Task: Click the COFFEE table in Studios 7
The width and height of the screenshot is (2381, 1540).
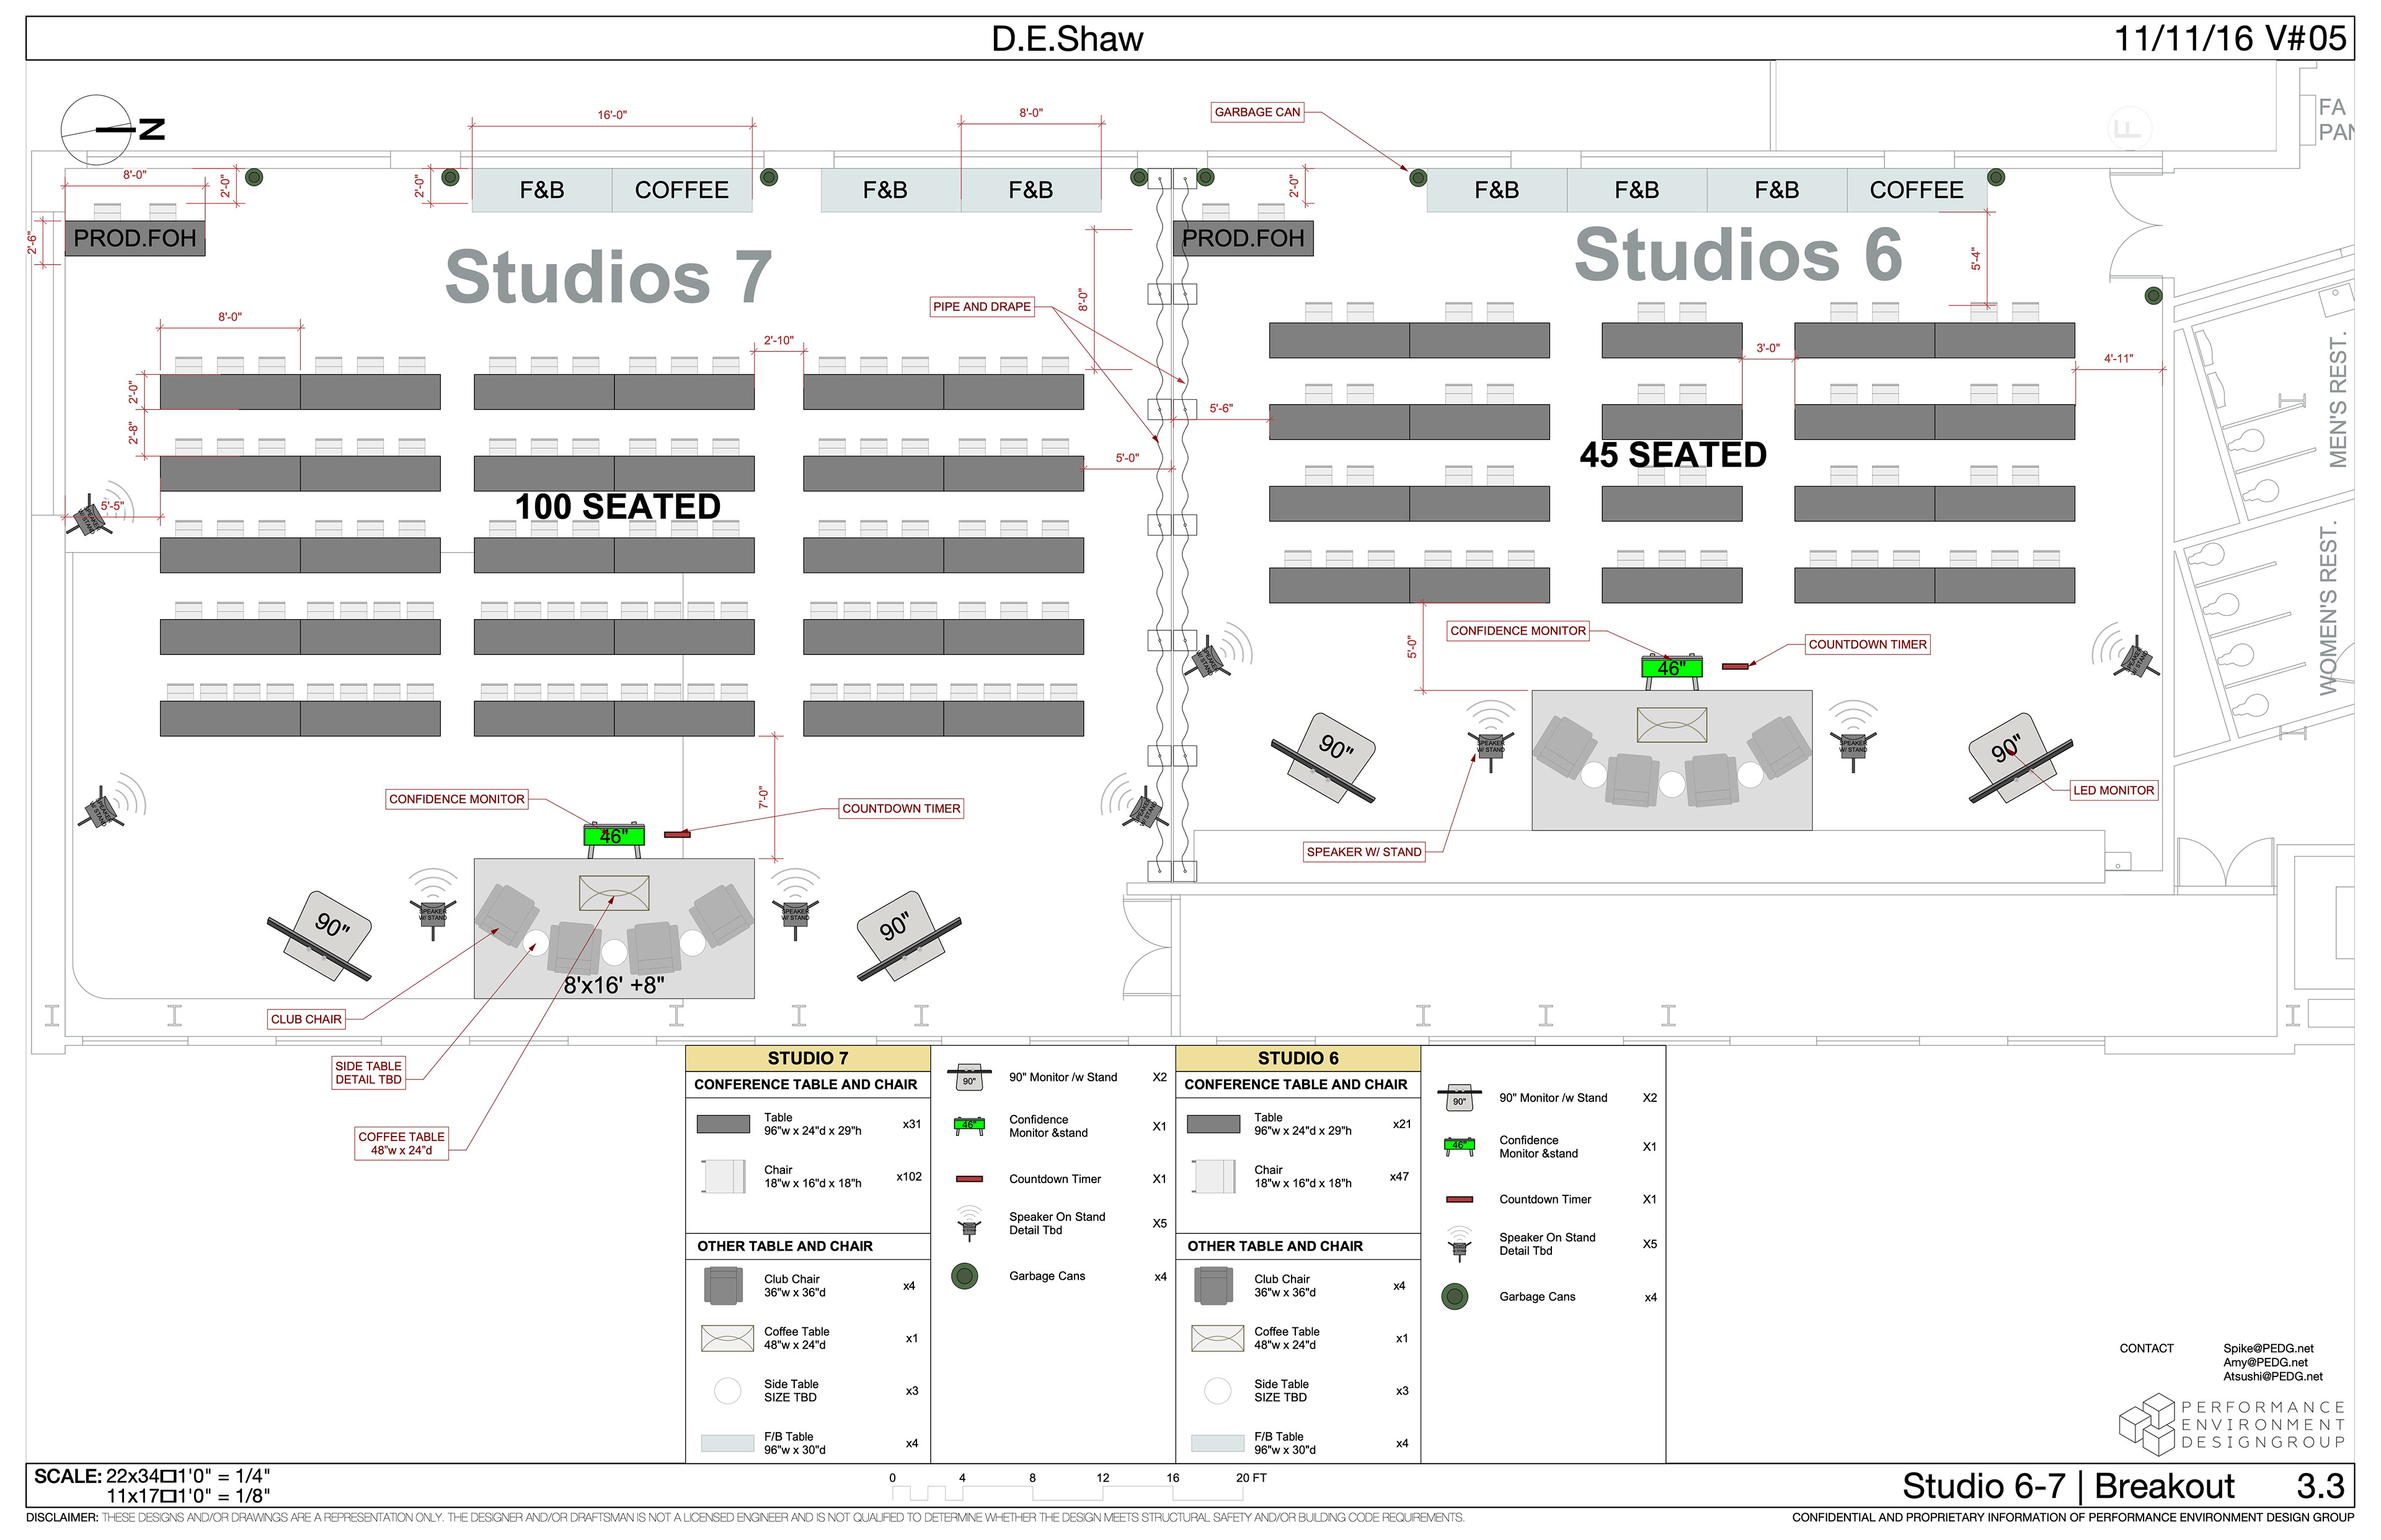Action: click(681, 190)
